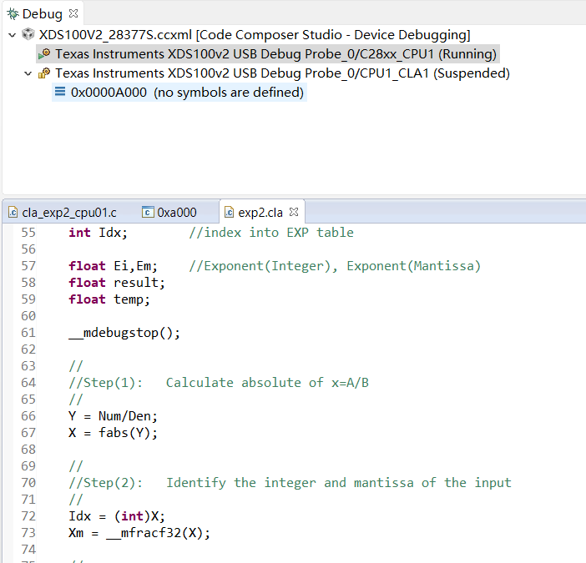Collapse the XDS100V2_28377S.ccxml tree node
Viewport: 586px width, 563px height.
(11, 35)
